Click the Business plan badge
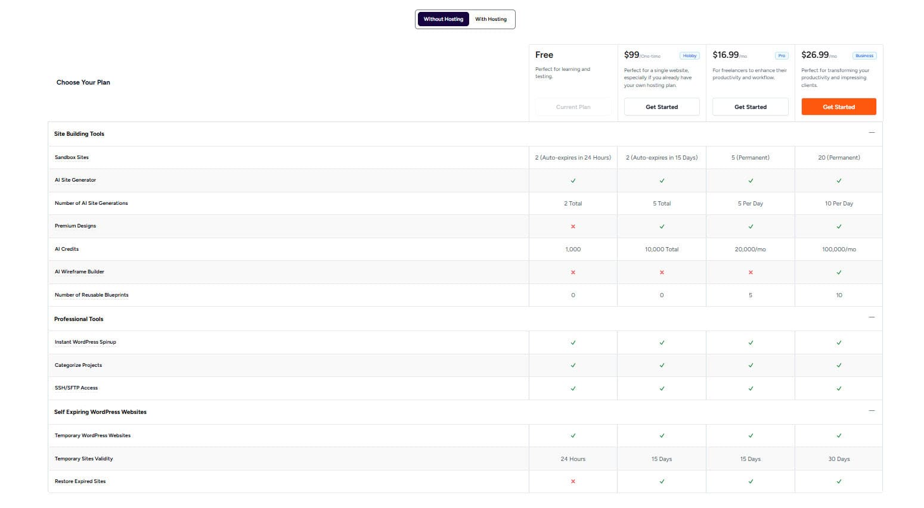 864,56
